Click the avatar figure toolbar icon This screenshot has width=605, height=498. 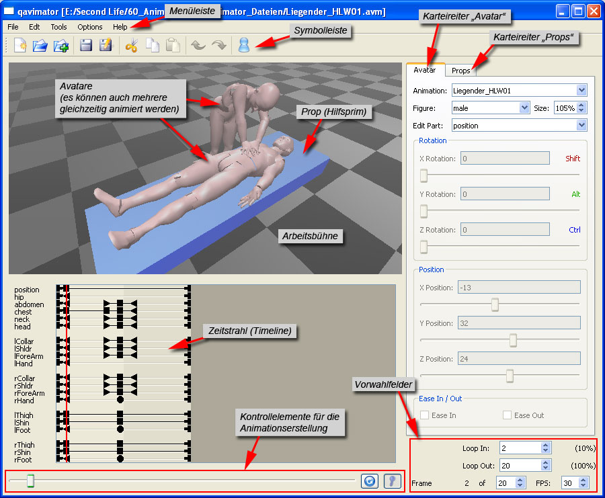pyautogui.click(x=243, y=45)
